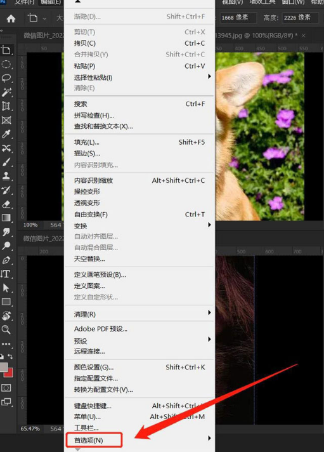The width and height of the screenshot is (324, 452).
Task: Choose 天空替换... menu item
Action: click(139, 259)
